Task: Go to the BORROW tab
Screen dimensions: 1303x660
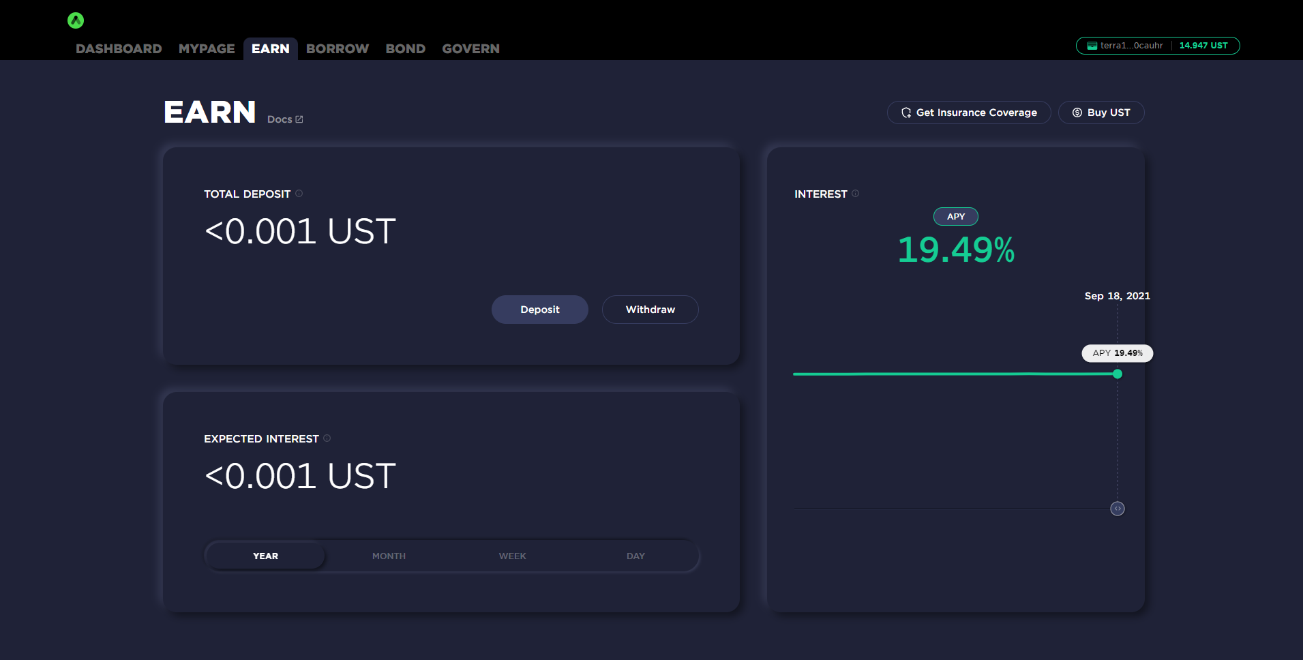Action: click(337, 48)
